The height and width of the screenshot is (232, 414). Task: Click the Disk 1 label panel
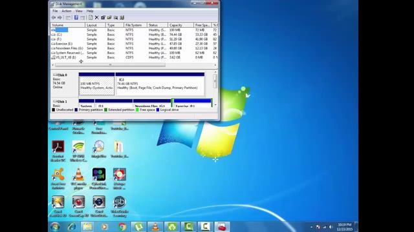(x=65, y=103)
